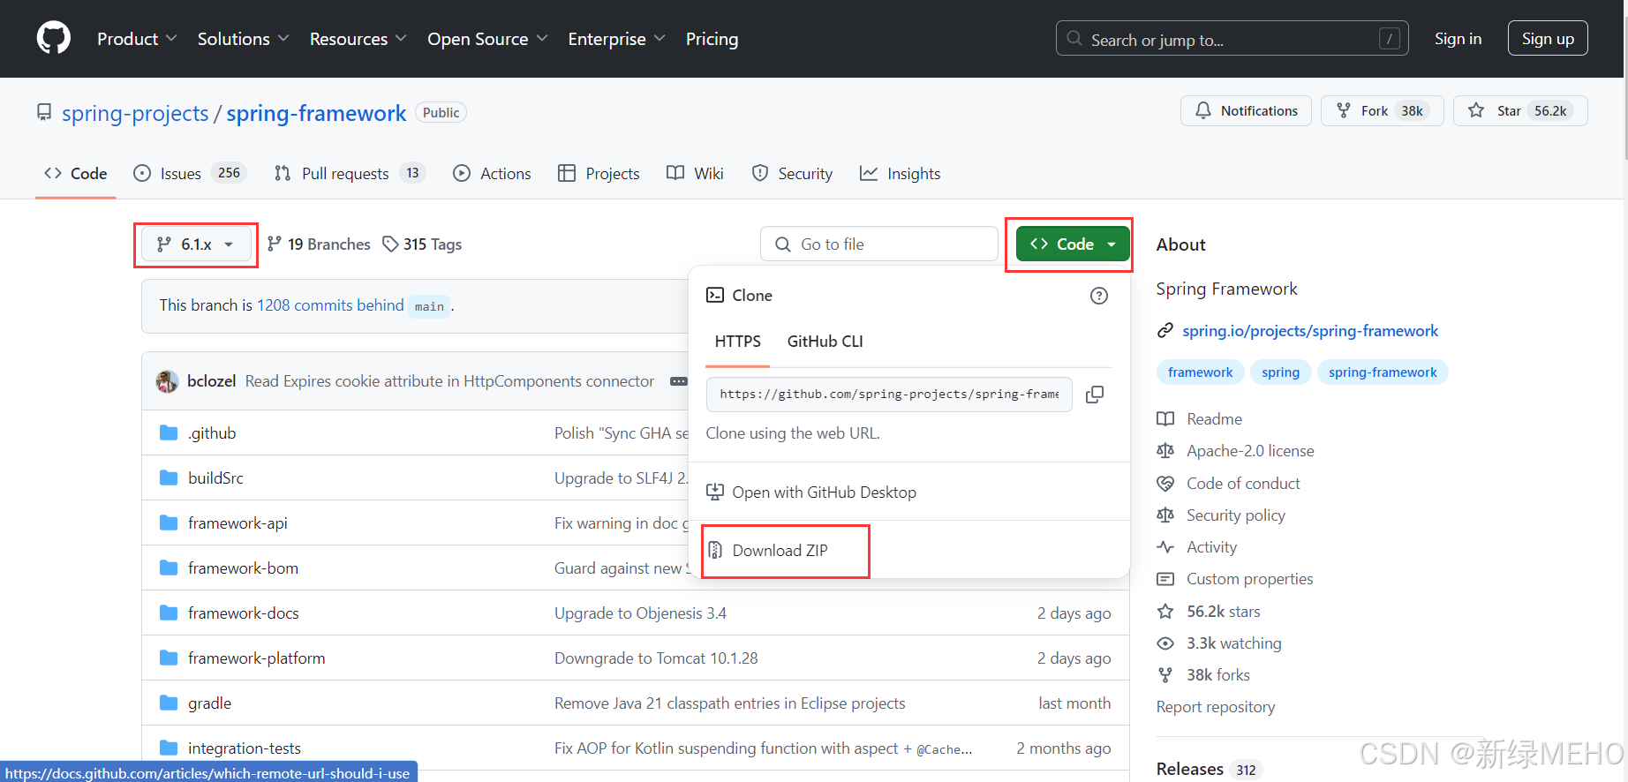The width and height of the screenshot is (1628, 782).
Task: View the 315 Tags list
Action: (422, 244)
